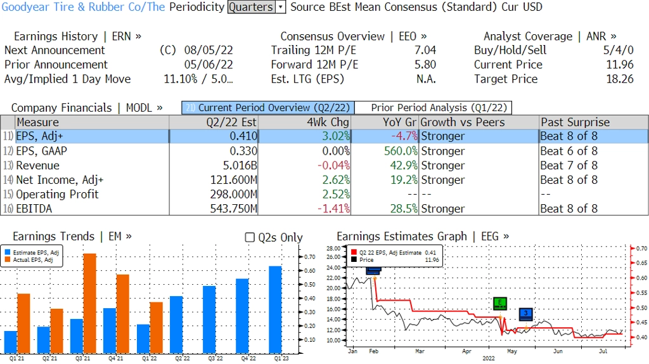Click the Forward 12M P/E value 5.80
Viewport: 649px width, 364px height.
pyautogui.click(x=425, y=65)
